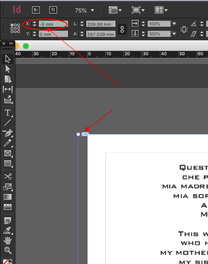Click the frame's top-left corner handle

pos(78,134)
